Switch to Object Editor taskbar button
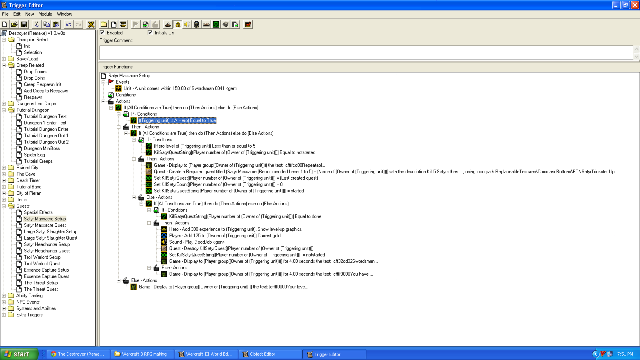The width and height of the screenshot is (640, 360). [x=270, y=354]
